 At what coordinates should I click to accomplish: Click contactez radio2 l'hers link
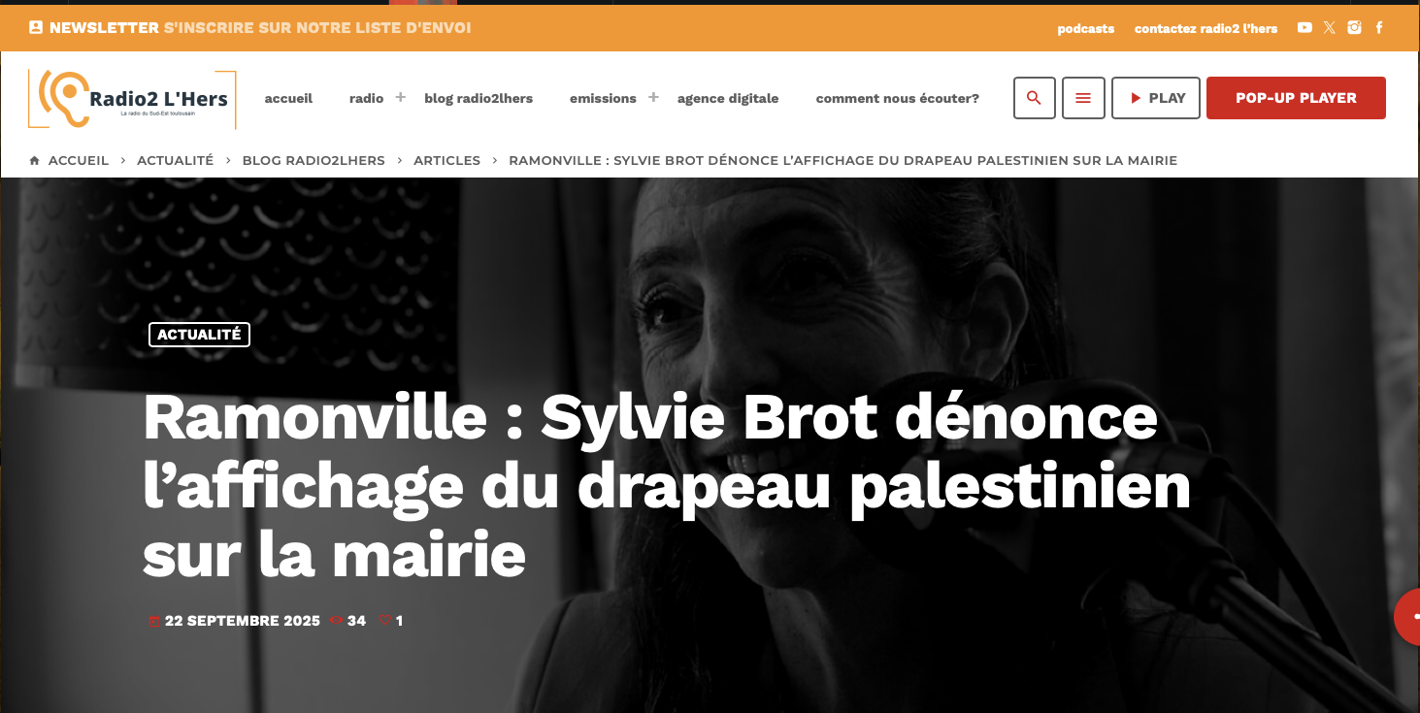(x=1206, y=28)
